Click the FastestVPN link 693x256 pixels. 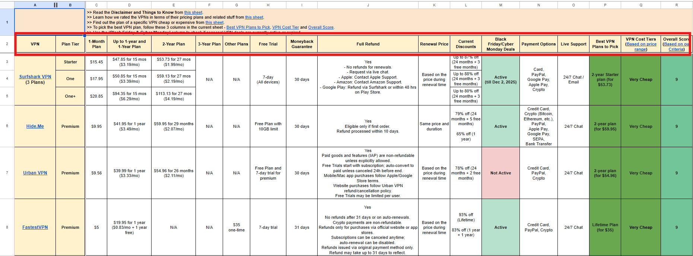click(35, 227)
